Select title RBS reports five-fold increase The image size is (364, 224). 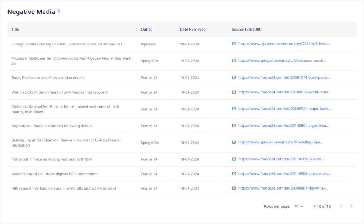point(64,188)
